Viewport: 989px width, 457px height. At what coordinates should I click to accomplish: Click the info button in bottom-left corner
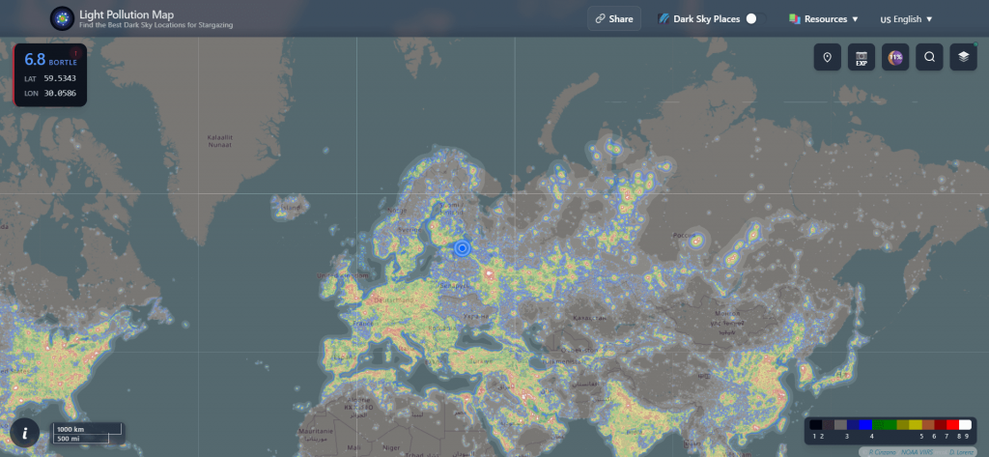pos(24,433)
